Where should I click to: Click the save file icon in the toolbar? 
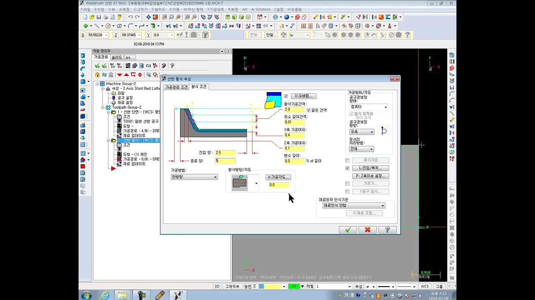pos(99,17)
